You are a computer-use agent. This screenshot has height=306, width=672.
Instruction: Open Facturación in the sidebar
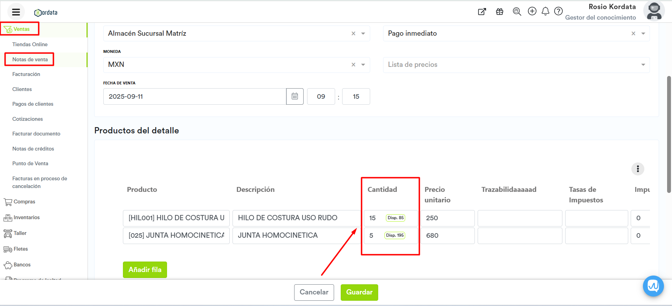(x=26, y=74)
